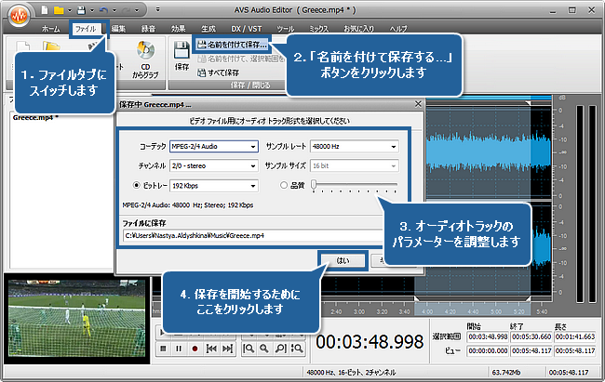Switch to the お気に入り ribbon tab

click(x=359, y=29)
